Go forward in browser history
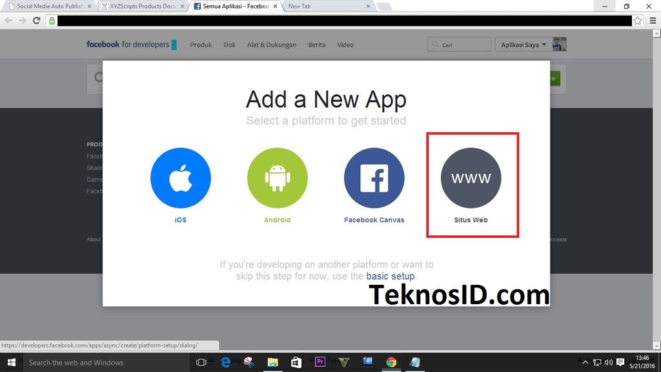 [x=23, y=20]
